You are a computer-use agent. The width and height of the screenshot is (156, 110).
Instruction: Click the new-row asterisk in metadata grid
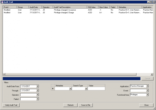click(x=53, y=89)
